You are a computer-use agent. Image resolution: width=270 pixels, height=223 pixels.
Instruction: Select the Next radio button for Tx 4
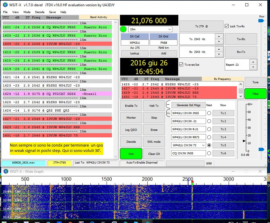(x=209, y=137)
